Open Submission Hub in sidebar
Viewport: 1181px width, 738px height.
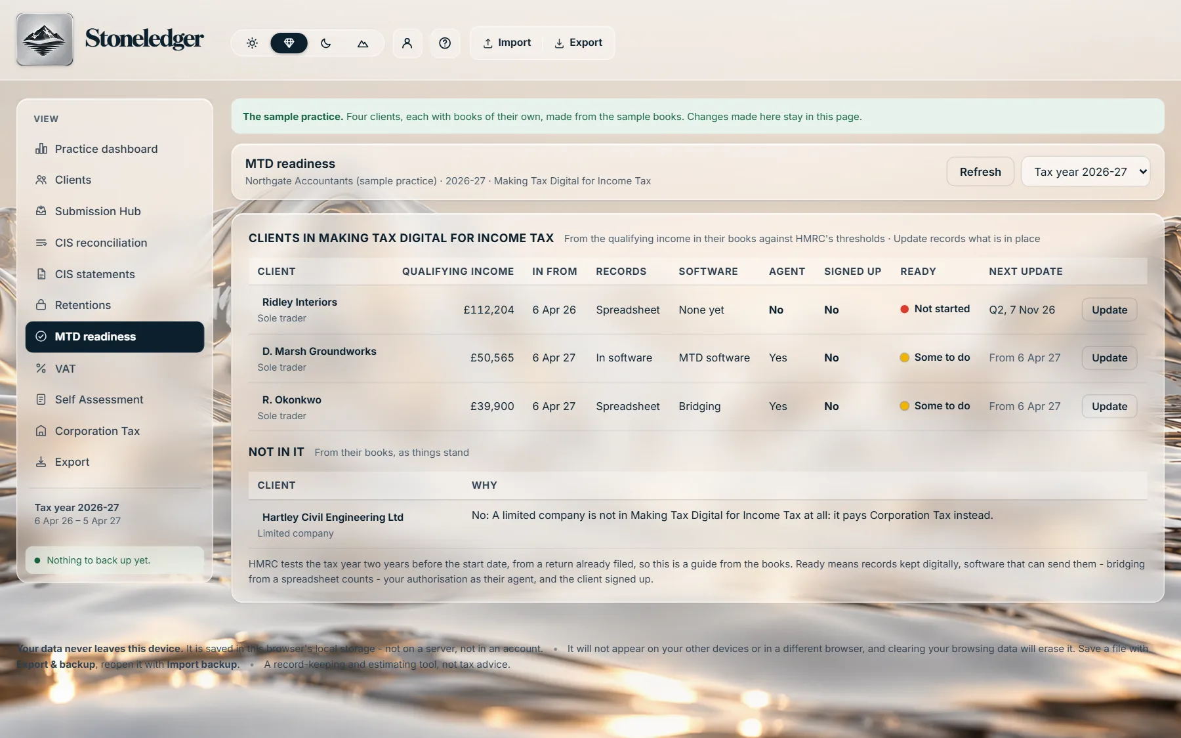point(115,211)
